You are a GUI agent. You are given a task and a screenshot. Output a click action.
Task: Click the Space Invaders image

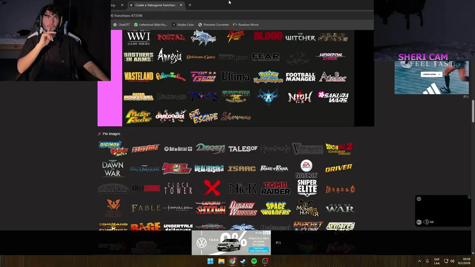click(x=275, y=208)
